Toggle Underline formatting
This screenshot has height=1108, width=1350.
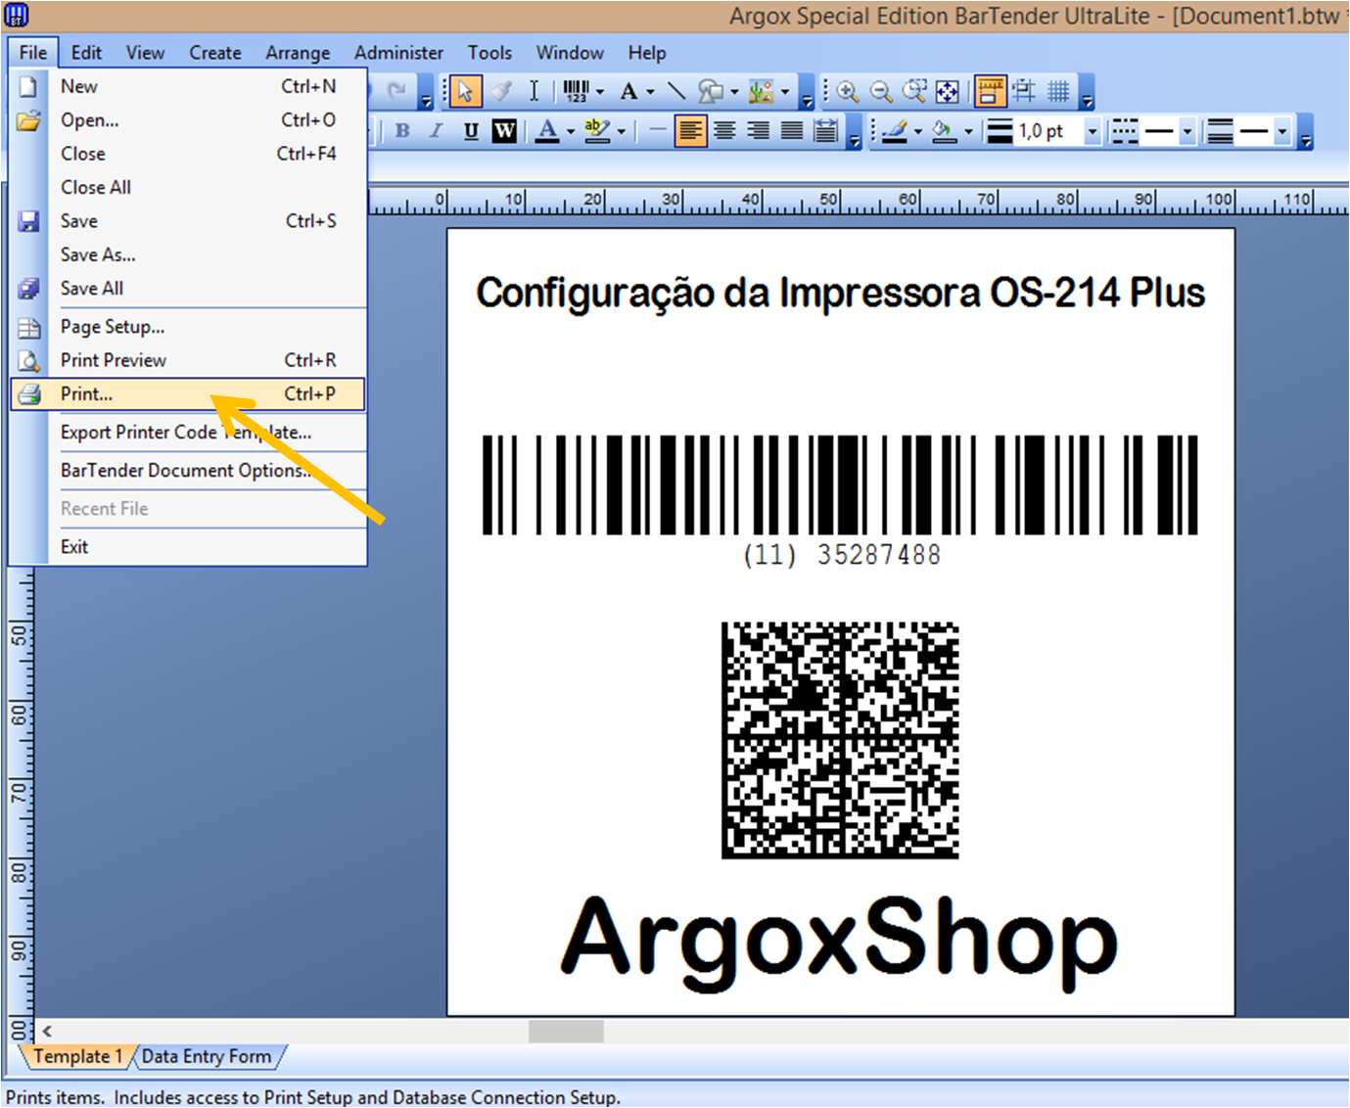point(471,131)
